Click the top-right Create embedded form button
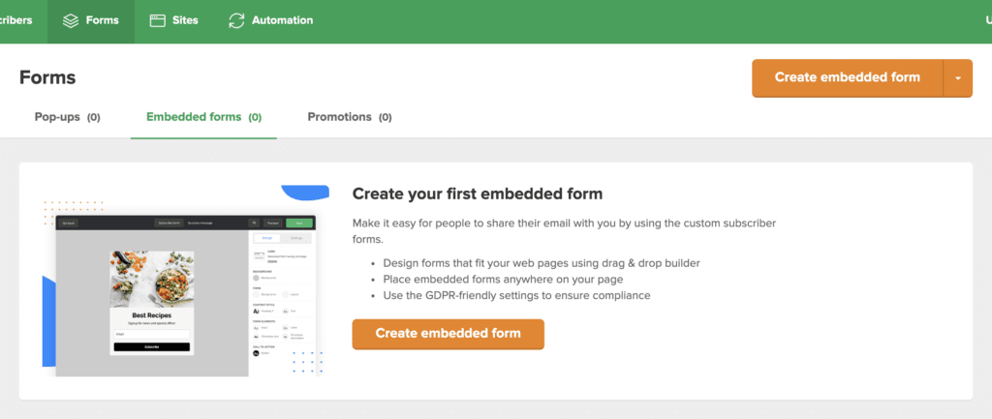This screenshot has width=992, height=419. tap(847, 77)
